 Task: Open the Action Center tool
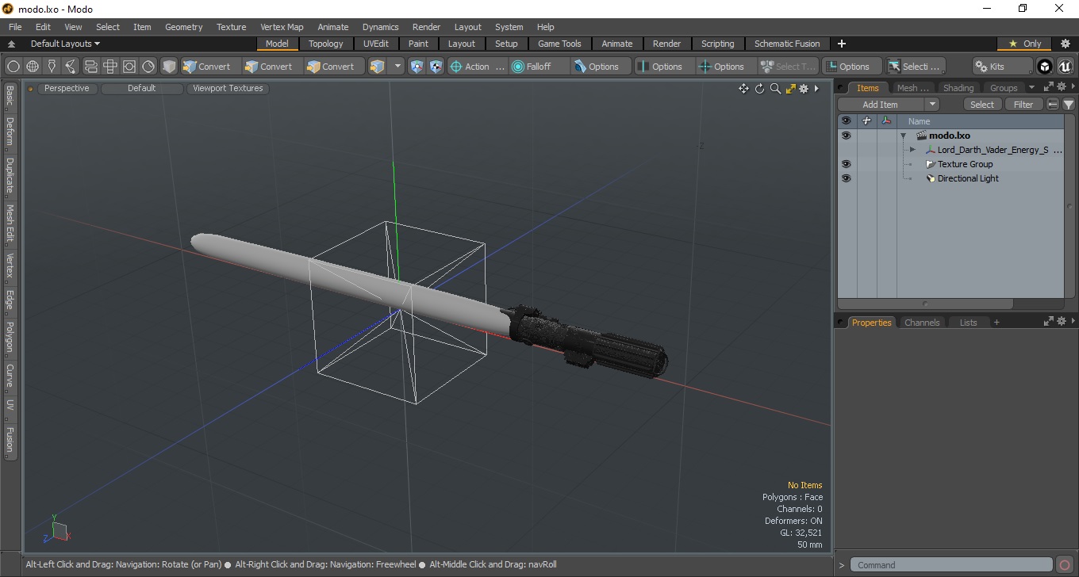coord(478,67)
